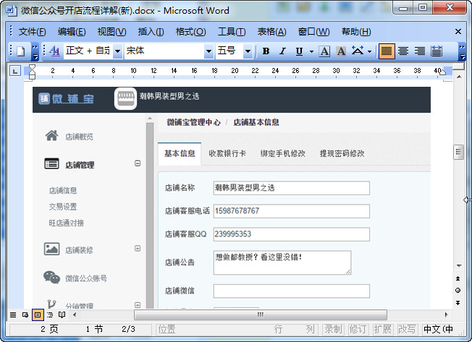Expand Formatting toolbar options chevron at right
Screen dimensions: 472x342
(x=462, y=51)
